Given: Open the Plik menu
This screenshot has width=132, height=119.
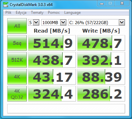Looking at the screenshot, I should [8, 13].
